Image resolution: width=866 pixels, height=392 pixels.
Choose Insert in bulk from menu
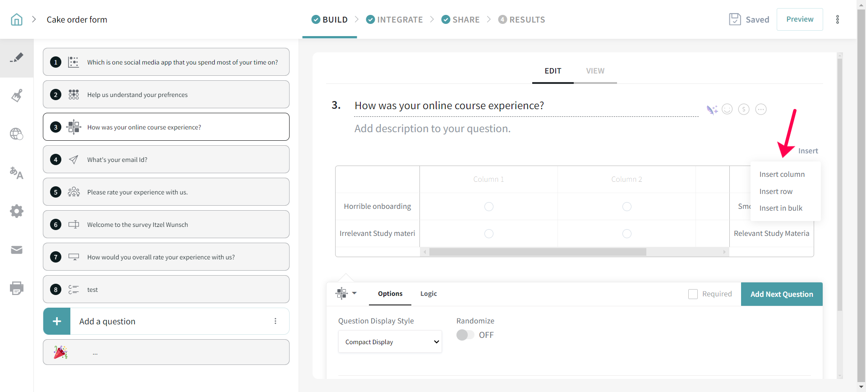coord(781,208)
